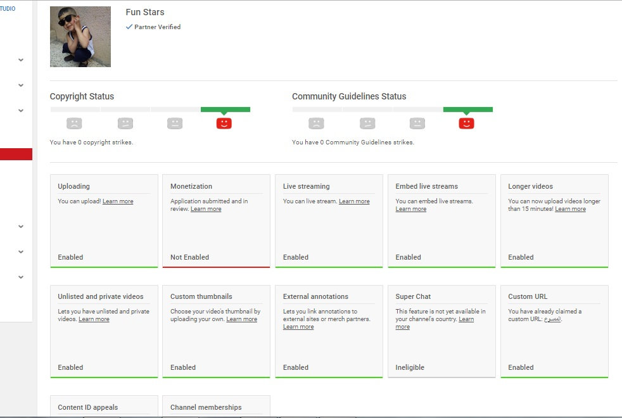Screen dimensions: 622x418
Task: Open Learn more link under Embed live streams
Action: pos(411,208)
